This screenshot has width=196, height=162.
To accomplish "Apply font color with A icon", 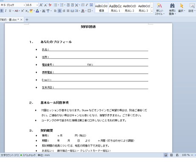I will tap(37, 11).
